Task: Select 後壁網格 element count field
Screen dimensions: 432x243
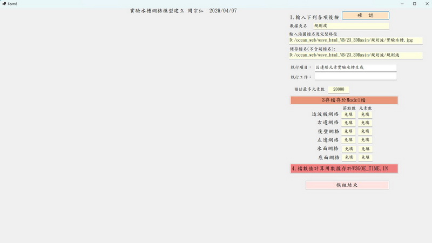Action: pos(365,132)
